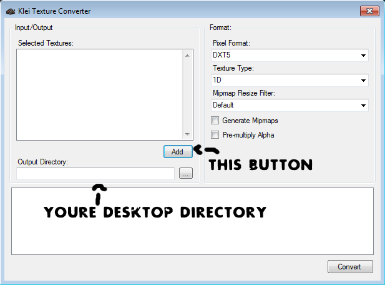Click inside the Selected Textures list box
This screenshot has height=285, width=385.
click(100, 94)
